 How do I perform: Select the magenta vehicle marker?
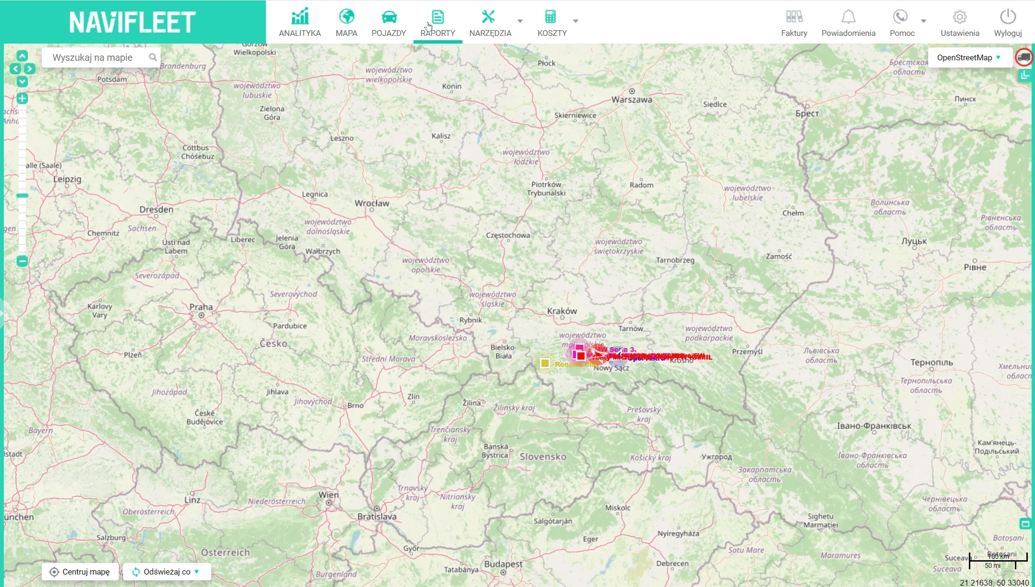point(579,348)
